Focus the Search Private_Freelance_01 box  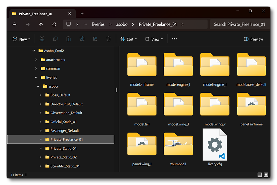[240, 24]
